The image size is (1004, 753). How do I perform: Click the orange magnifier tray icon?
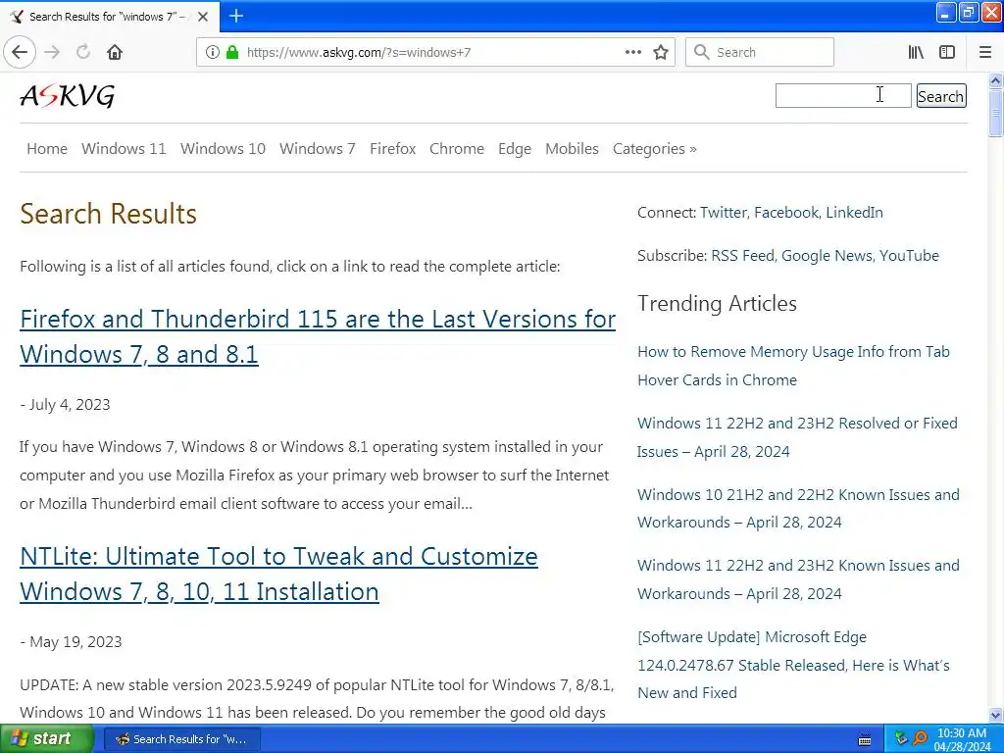point(920,739)
